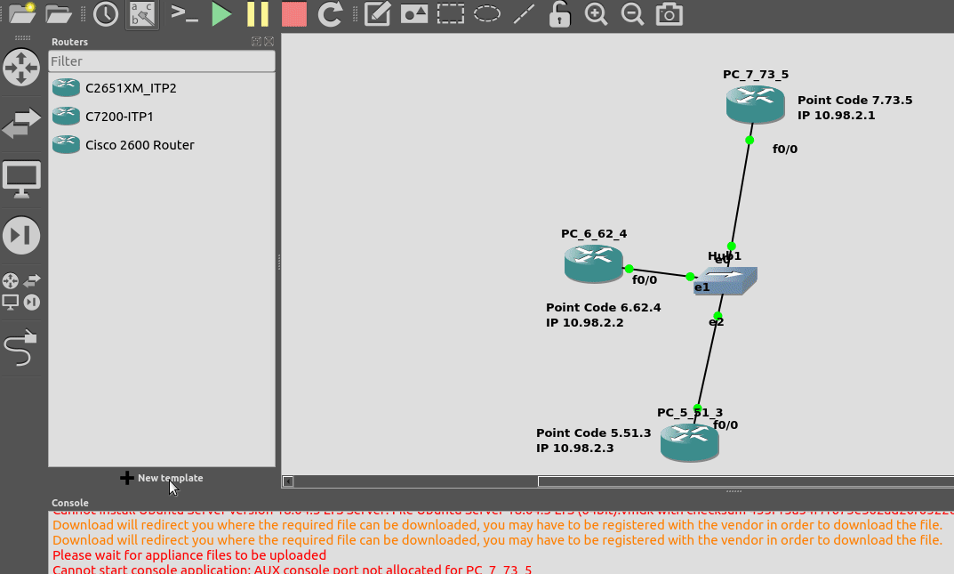This screenshot has width=954, height=574.
Task: Select the PC_7_73_5 router icon on canvas
Action: tap(755, 104)
